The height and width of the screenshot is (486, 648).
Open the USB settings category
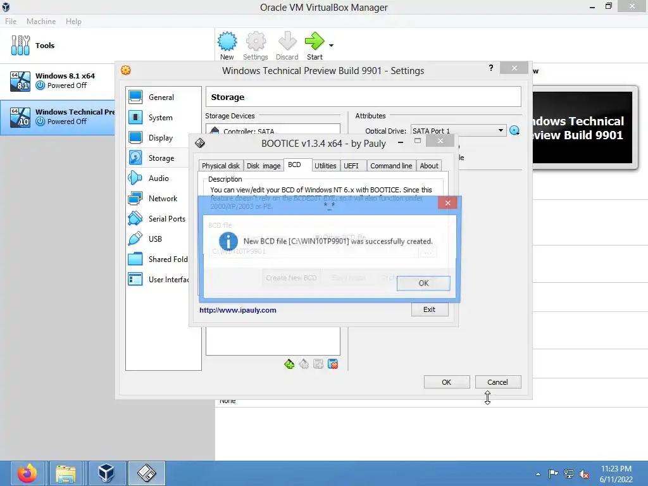[x=155, y=239]
